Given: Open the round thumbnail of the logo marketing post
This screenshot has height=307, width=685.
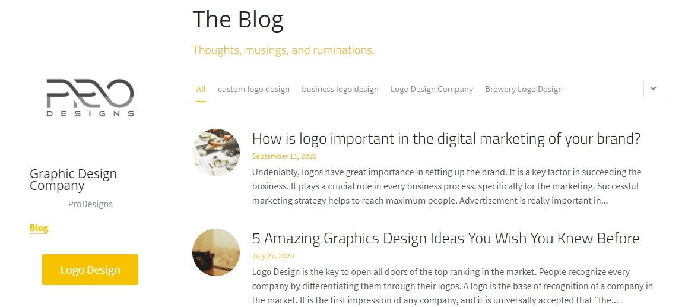Looking at the screenshot, I should [x=216, y=153].
